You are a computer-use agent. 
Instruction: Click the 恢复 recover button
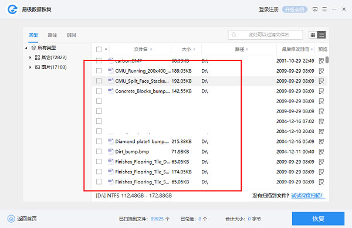(318, 219)
